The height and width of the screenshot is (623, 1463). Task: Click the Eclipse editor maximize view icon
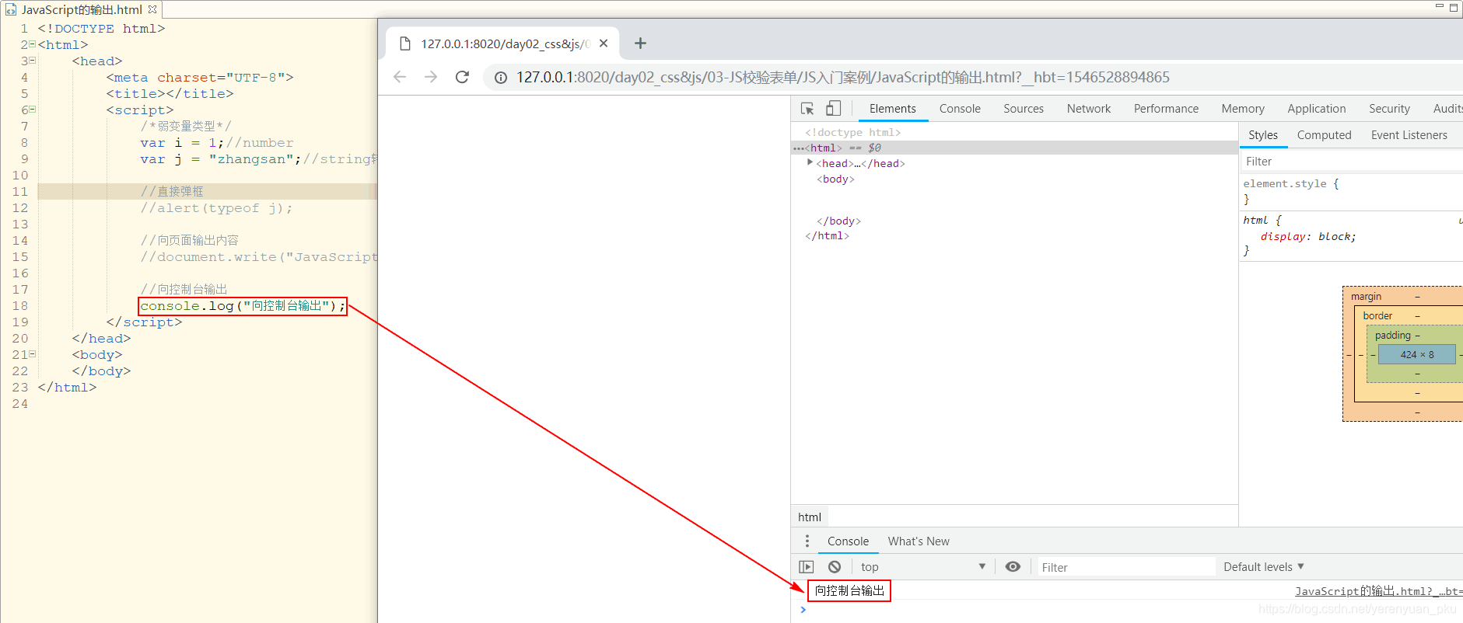point(1453,8)
